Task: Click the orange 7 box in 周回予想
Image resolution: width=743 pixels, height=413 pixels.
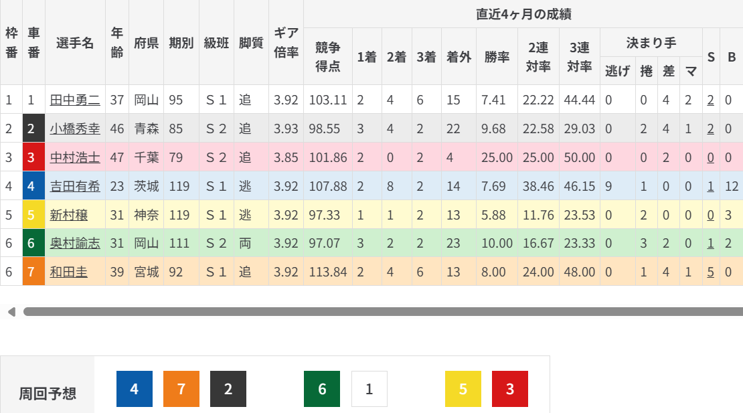Action: click(x=181, y=389)
